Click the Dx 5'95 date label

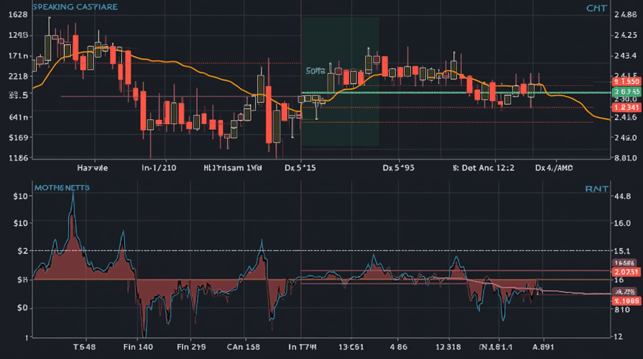click(399, 167)
